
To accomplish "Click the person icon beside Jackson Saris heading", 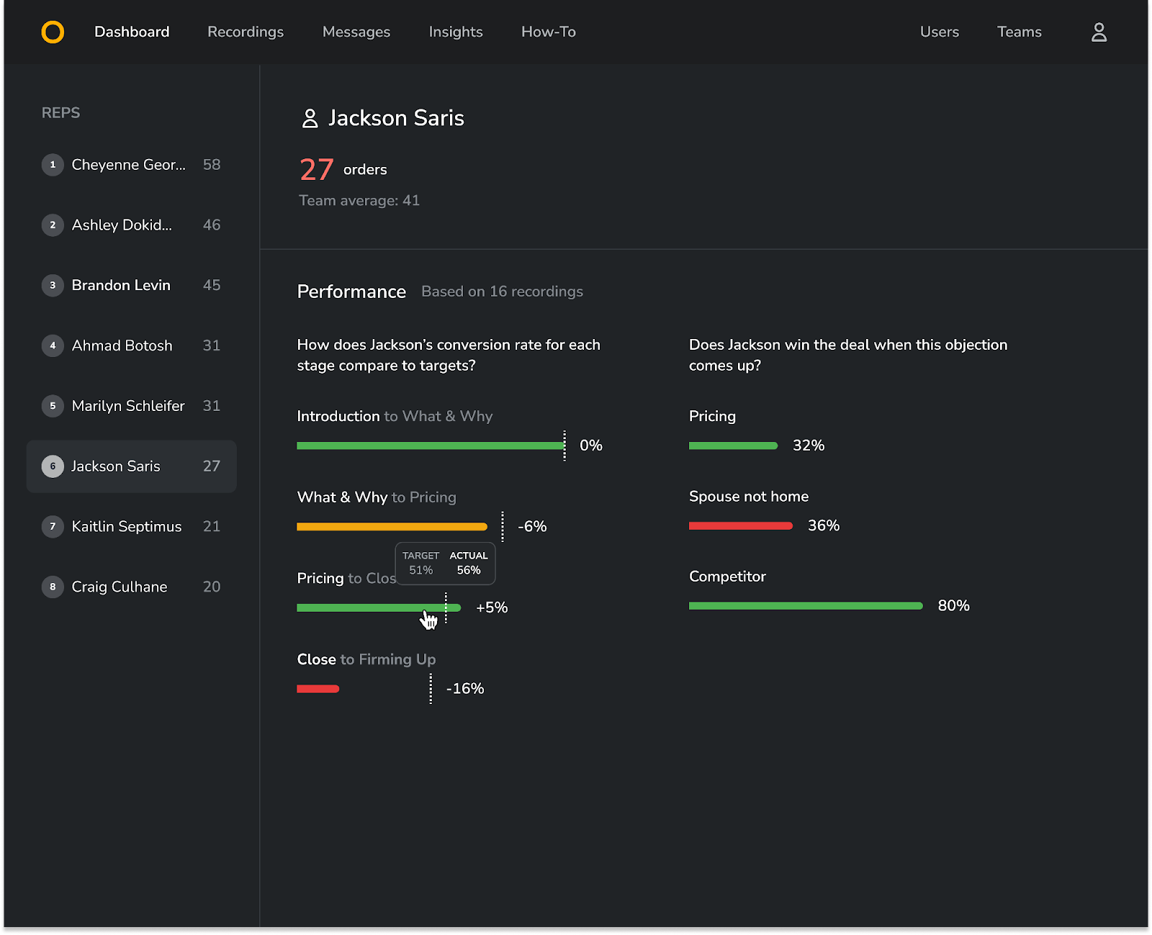I will pos(310,118).
